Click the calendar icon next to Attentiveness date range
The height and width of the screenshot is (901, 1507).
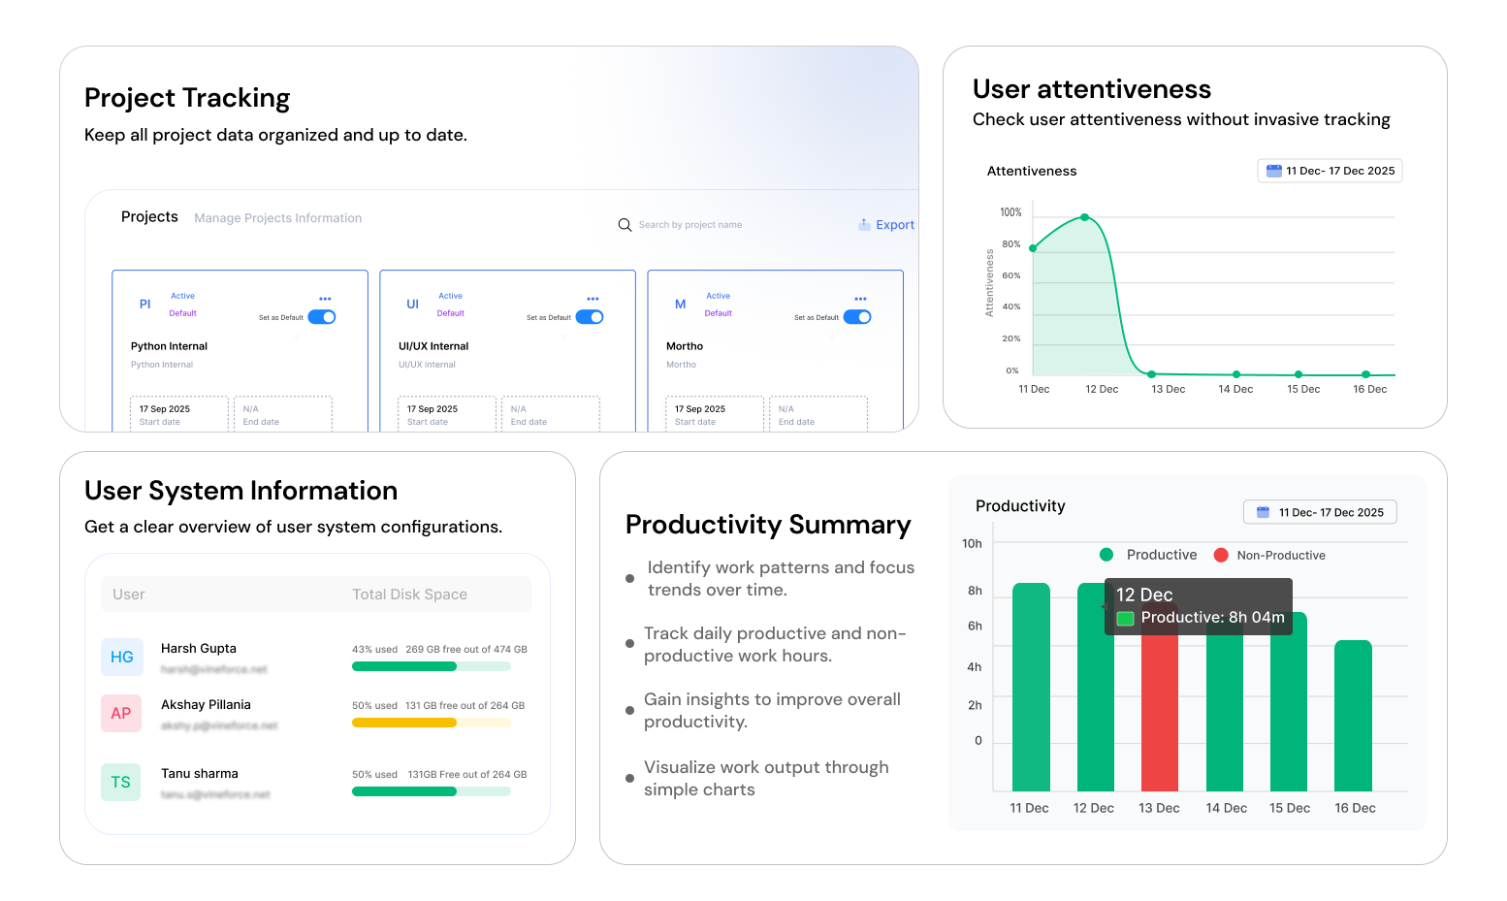pos(1273,170)
